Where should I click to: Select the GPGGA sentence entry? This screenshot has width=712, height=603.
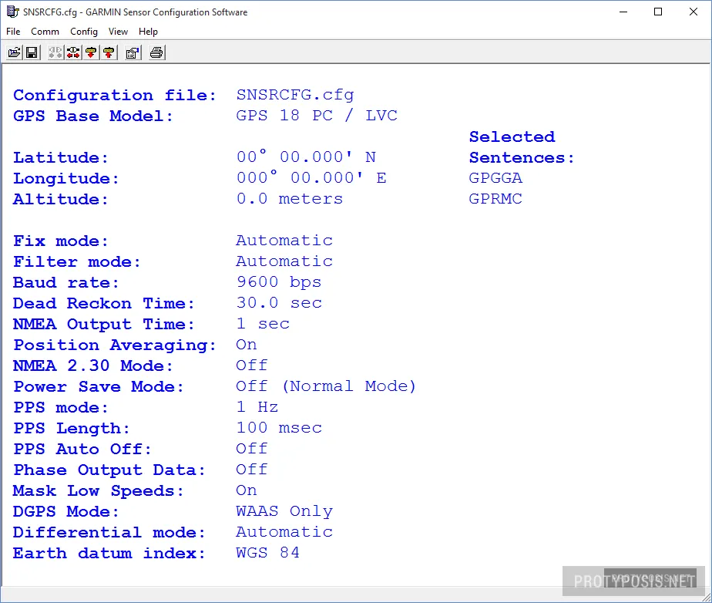(495, 177)
